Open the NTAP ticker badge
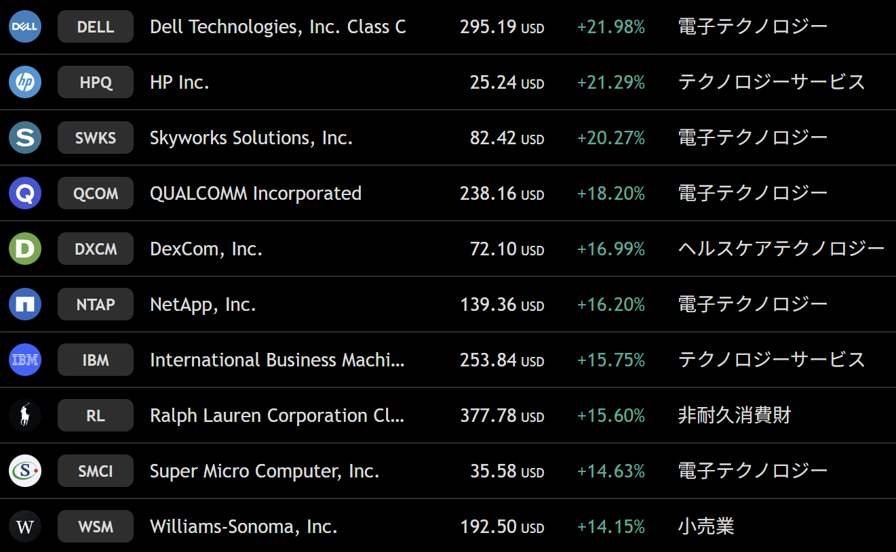The image size is (896, 552). tap(96, 305)
